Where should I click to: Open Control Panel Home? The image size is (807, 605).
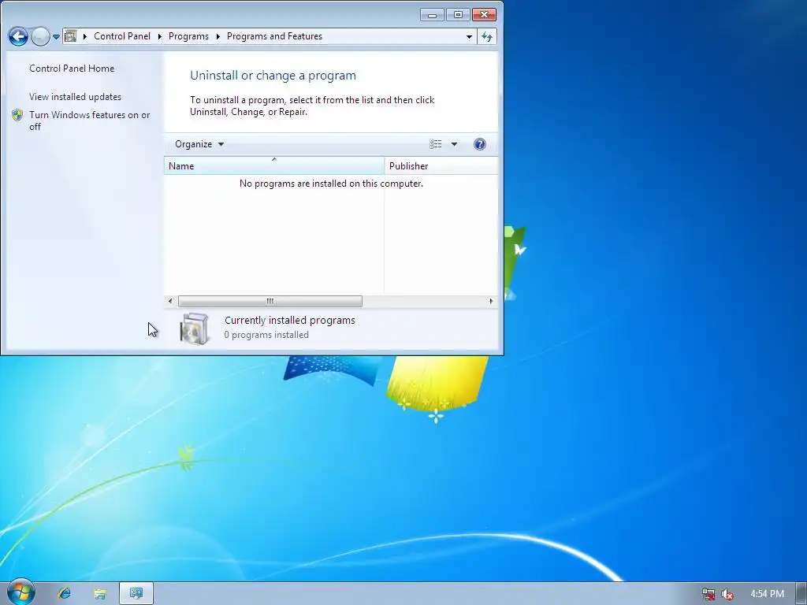tap(72, 69)
